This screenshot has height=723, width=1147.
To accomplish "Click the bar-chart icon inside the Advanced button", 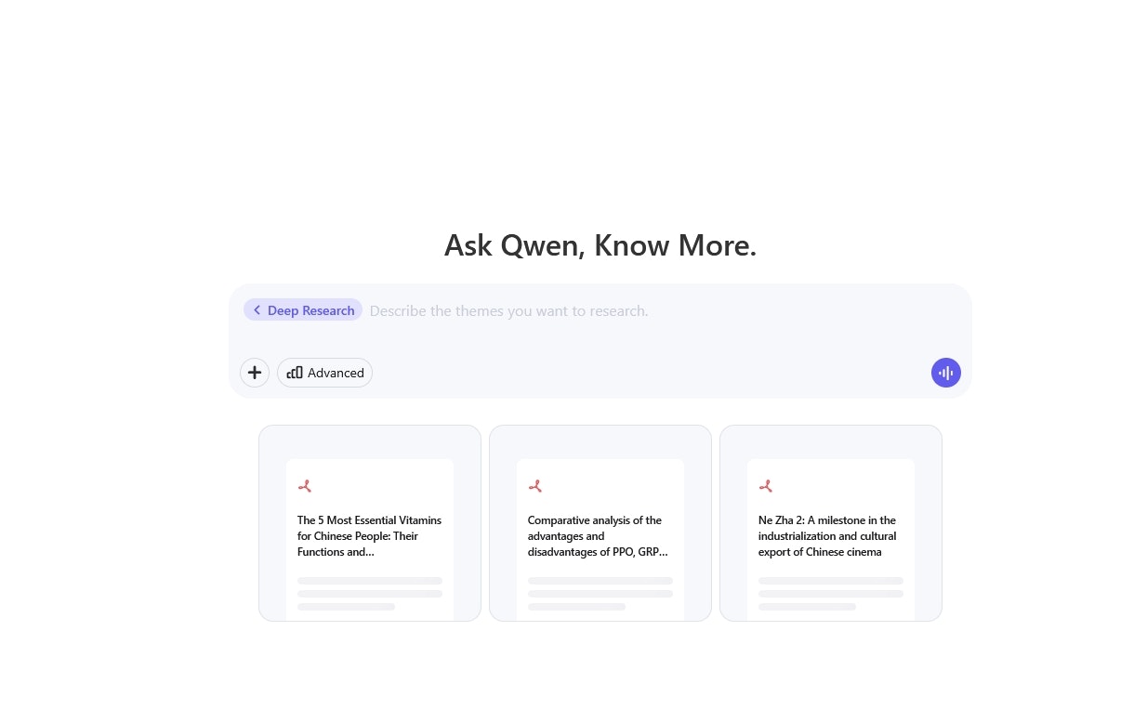I will [295, 373].
